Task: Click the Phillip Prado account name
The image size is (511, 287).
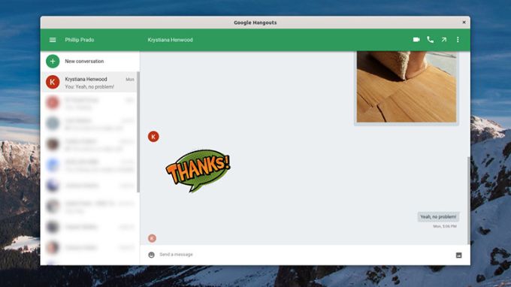Action: [79, 40]
